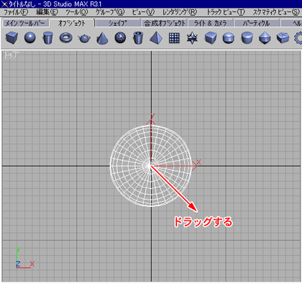Choose the Plane grid icon
The height and width of the screenshot is (283, 302).
174,38
